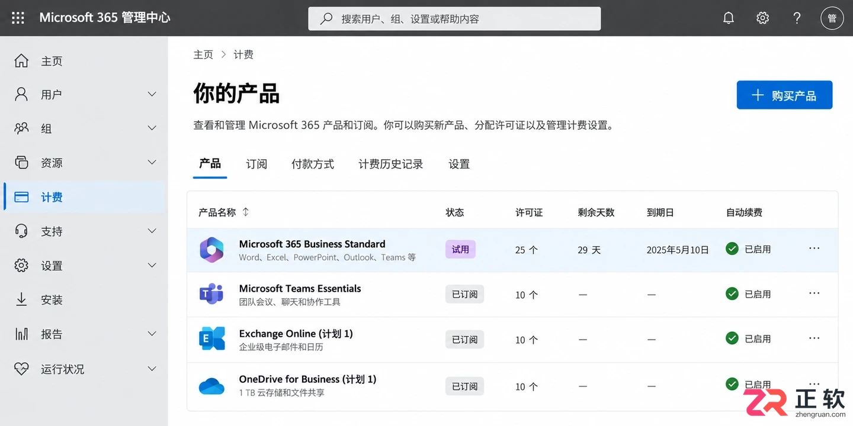Screen dimensions: 853x426
Task: Click the 报告 chart icon in sidebar
Action: click(21, 334)
